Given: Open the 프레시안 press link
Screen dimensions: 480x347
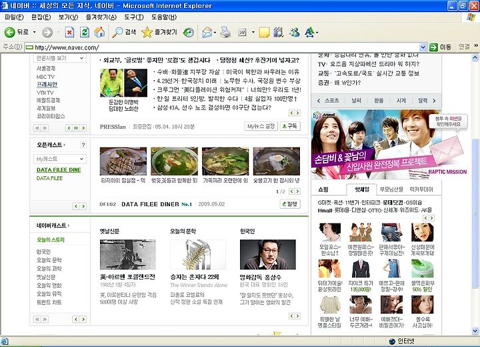Looking at the screenshot, I should (47, 85).
